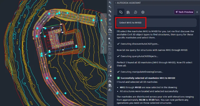Click 'Now let me query for structures' line
This screenshot has width=200, height=106.
click(x=152, y=50)
